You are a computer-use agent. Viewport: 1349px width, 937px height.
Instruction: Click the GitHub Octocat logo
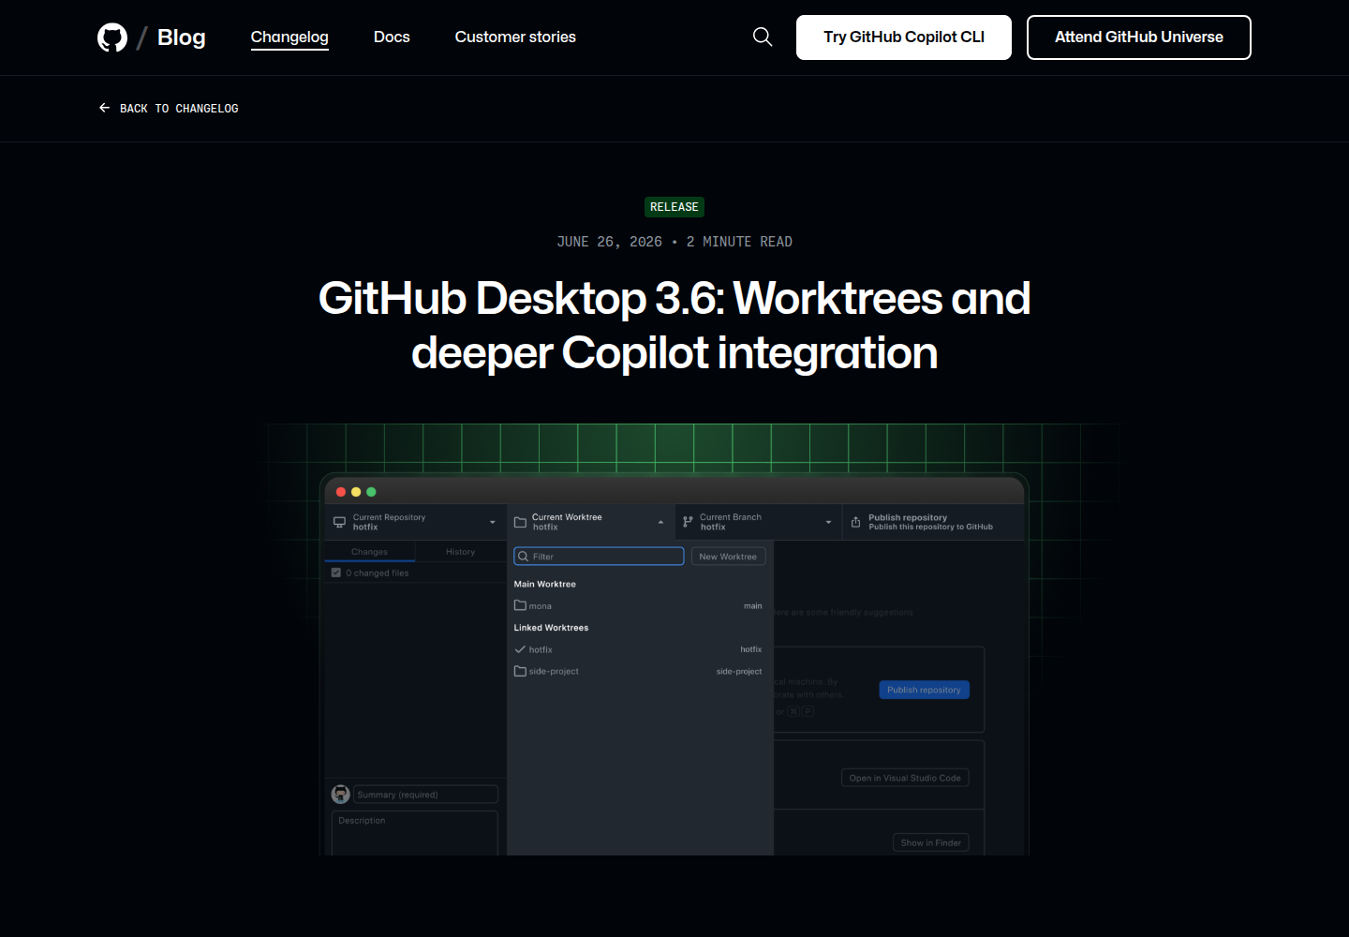coord(112,37)
